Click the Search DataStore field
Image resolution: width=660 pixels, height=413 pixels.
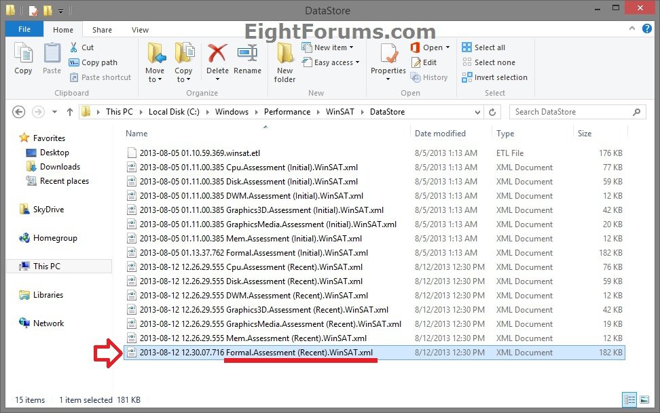click(x=577, y=112)
